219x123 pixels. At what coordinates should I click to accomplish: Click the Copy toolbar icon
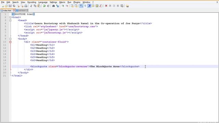(x=35, y=6)
